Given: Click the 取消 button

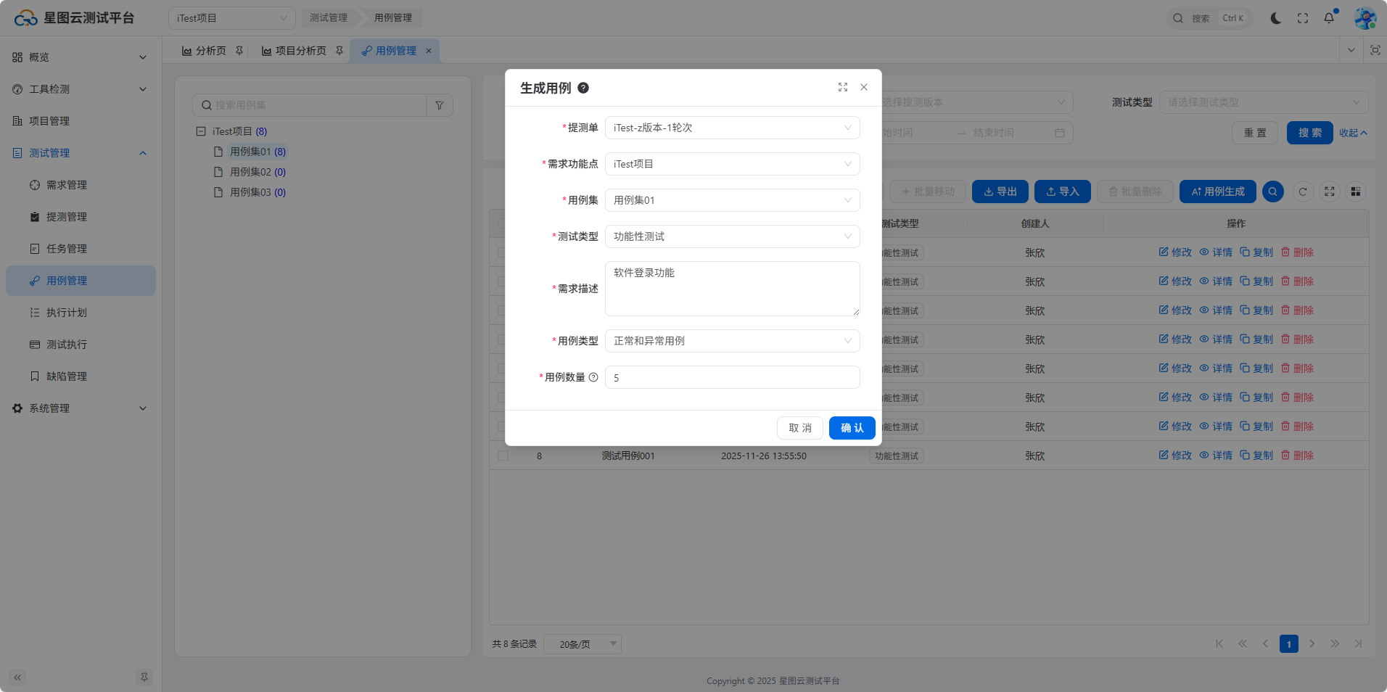Looking at the screenshot, I should (x=799, y=428).
